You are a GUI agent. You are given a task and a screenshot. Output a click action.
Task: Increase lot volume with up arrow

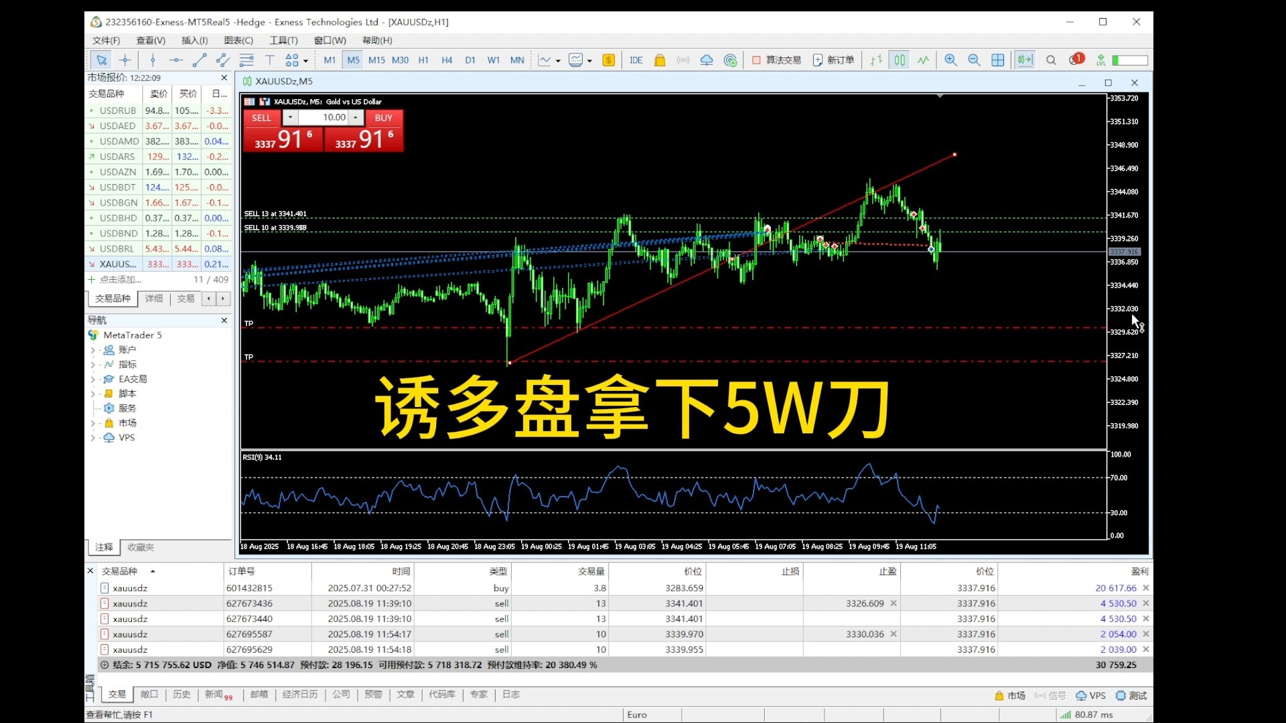(356, 118)
